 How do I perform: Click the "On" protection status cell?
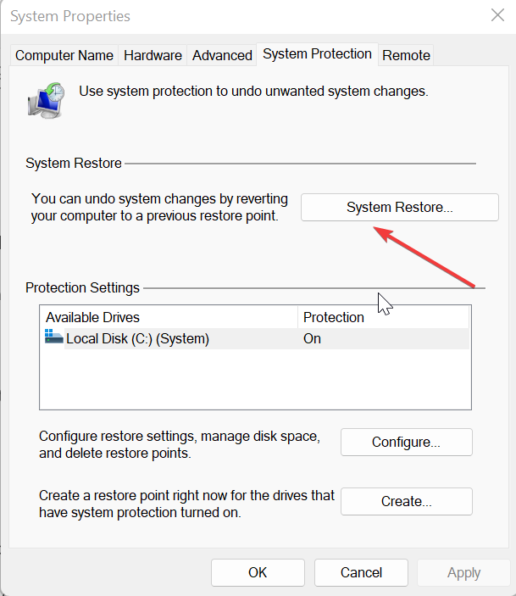[312, 339]
